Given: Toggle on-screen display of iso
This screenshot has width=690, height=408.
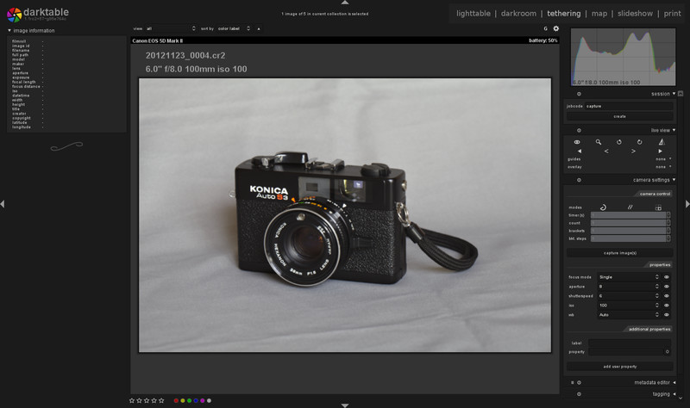Looking at the screenshot, I should coord(666,306).
